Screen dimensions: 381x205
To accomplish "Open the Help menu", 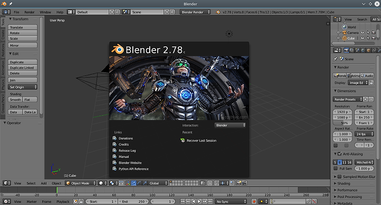I will 60,12.
